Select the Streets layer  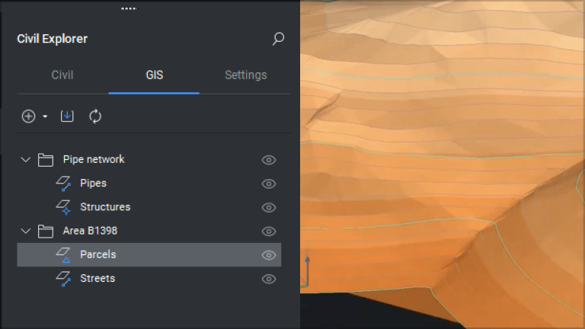pyautogui.click(x=149, y=279)
